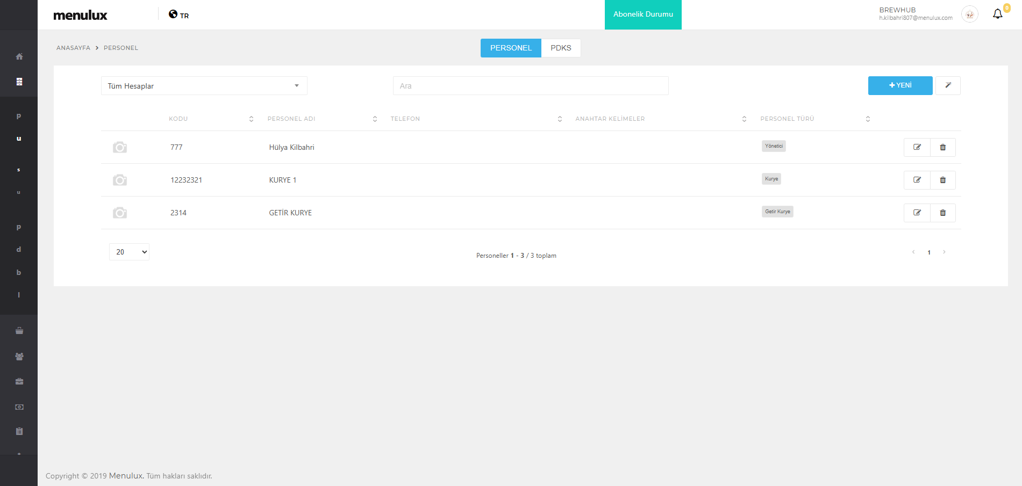Click the photo placeholder for KURYE 1
The image size is (1022, 486).
tap(120, 180)
